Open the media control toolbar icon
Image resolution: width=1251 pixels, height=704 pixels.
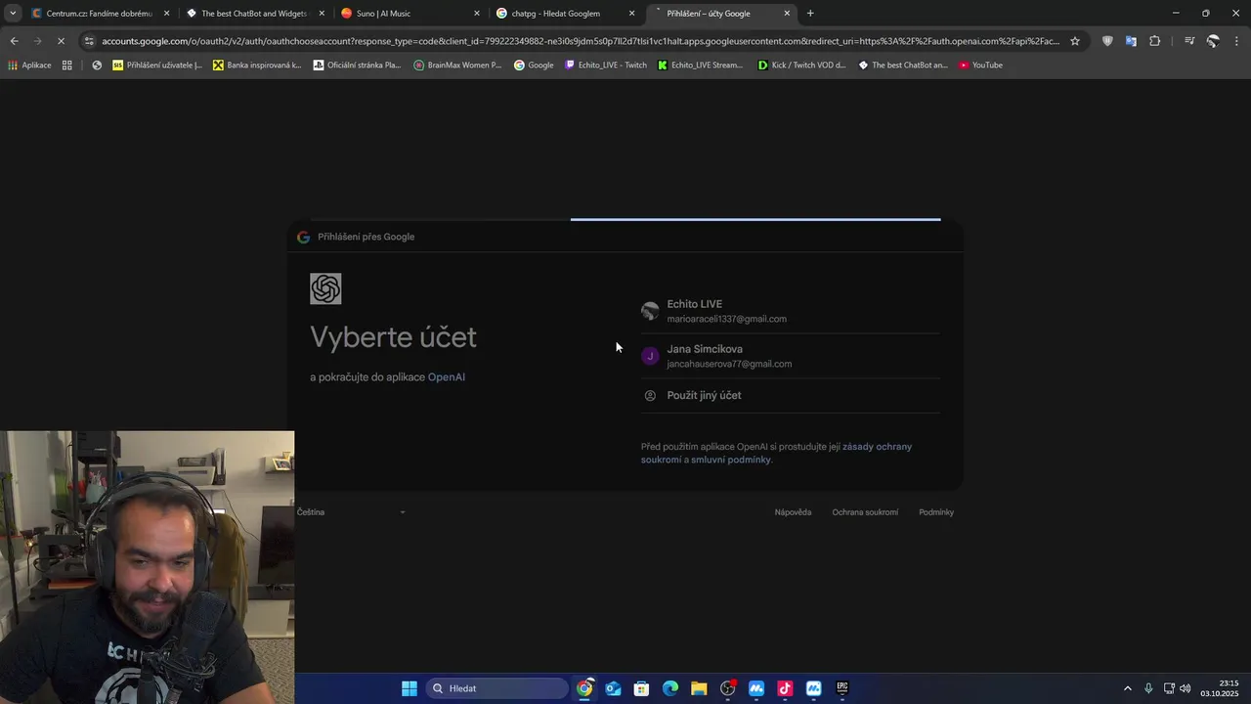click(x=1189, y=41)
